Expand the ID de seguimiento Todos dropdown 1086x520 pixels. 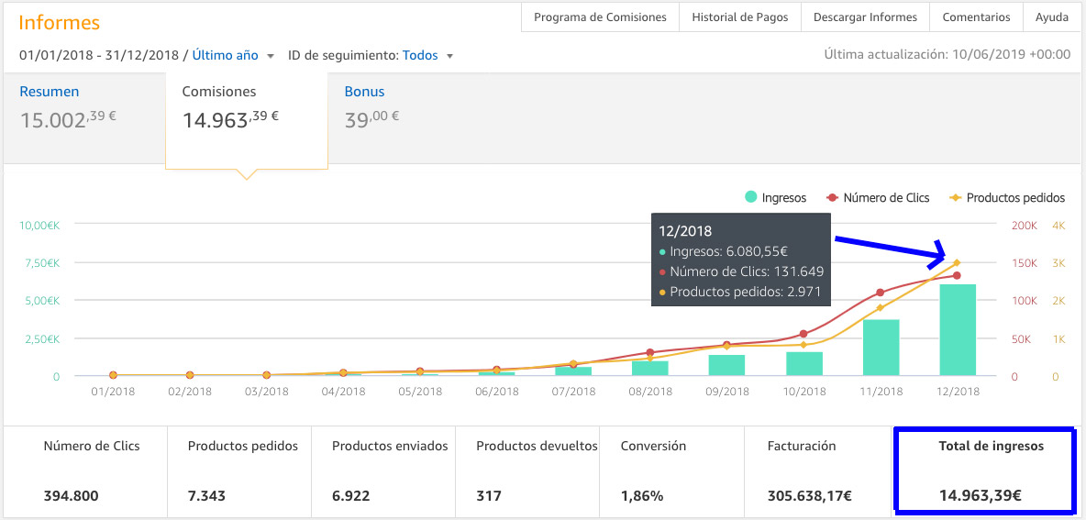click(x=427, y=55)
